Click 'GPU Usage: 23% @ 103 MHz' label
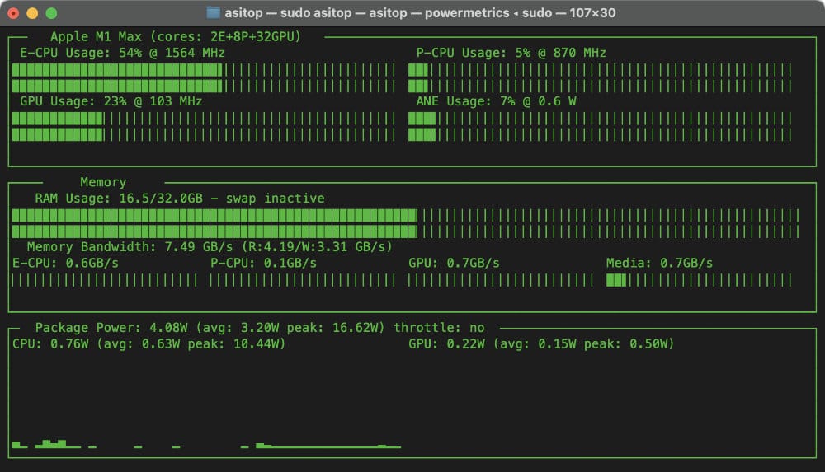825x472 pixels. click(111, 101)
